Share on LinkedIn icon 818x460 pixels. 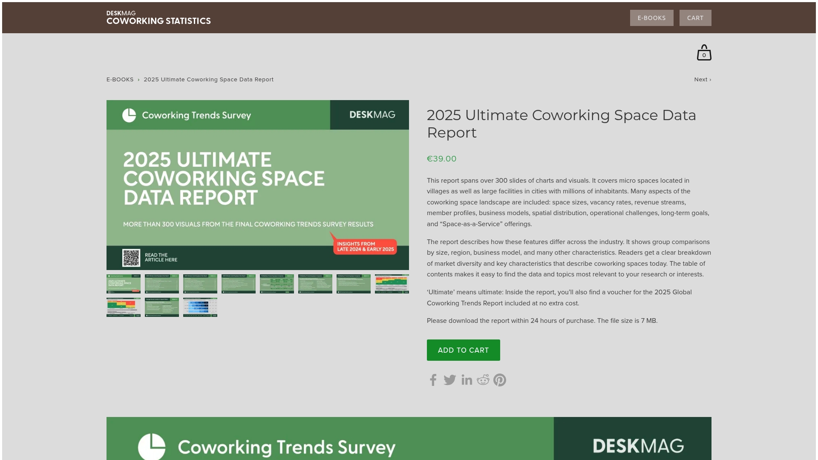tap(467, 380)
